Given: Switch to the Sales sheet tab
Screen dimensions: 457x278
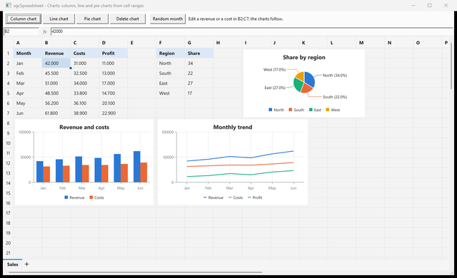Looking at the screenshot, I should 13,264.
